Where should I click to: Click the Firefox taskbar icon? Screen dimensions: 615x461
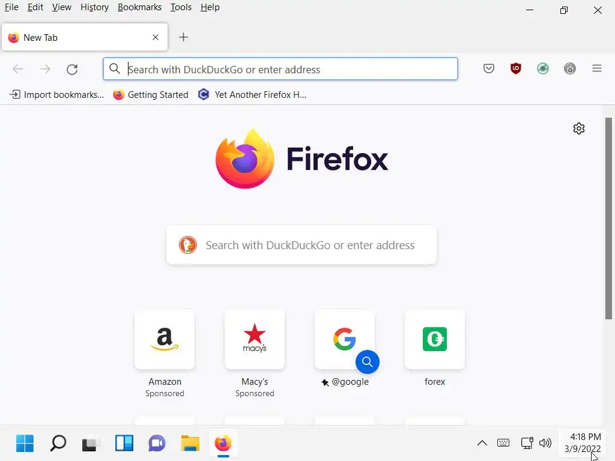pos(223,444)
